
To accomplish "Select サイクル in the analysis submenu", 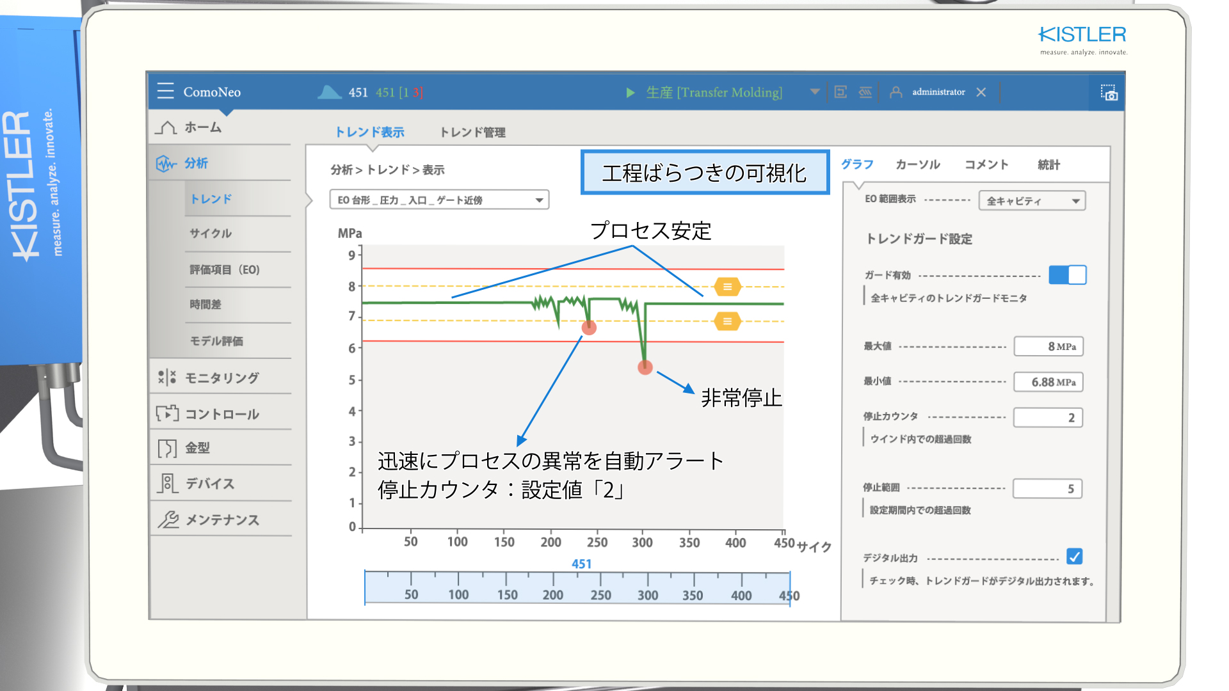I will pyautogui.click(x=211, y=234).
